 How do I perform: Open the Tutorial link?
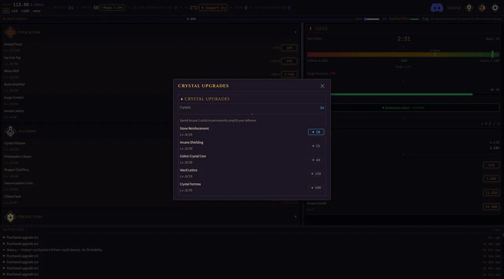pos(454,7)
